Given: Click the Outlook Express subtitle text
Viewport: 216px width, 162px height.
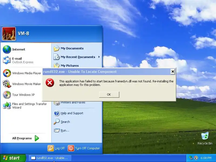Looking at the screenshot, I should point(23,62).
